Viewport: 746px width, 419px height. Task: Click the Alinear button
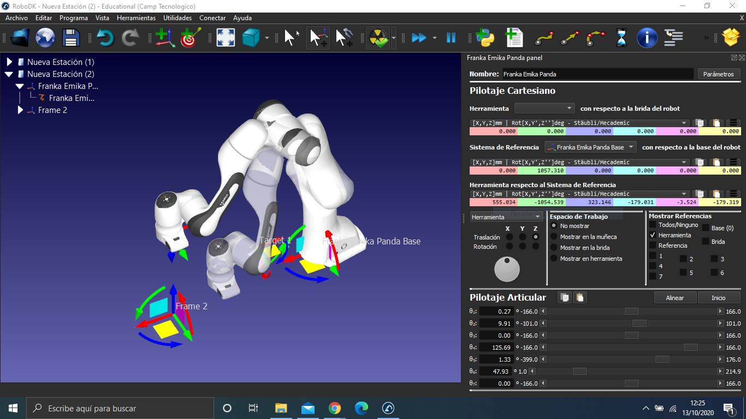[x=675, y=298]
